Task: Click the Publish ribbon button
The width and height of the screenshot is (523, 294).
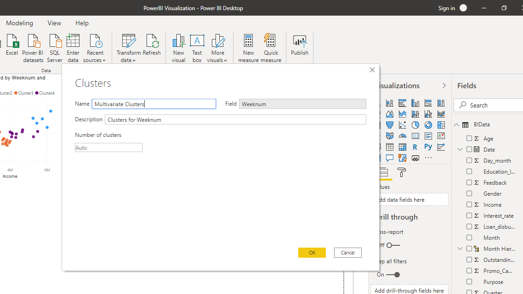Action: [x=300, y=45]
